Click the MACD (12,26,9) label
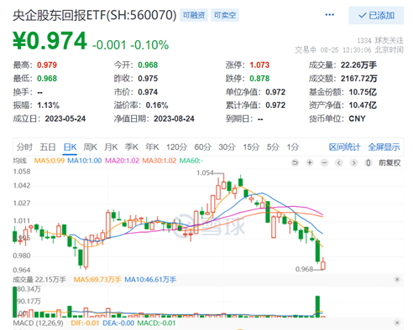Viewport: 413px width, 330px height. point(39,323)
